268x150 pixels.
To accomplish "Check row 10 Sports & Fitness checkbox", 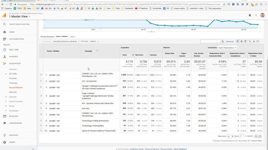I will pos(41,130).
